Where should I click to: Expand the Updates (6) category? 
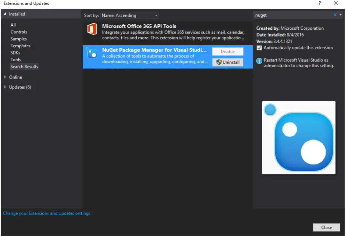pos(5,87)
